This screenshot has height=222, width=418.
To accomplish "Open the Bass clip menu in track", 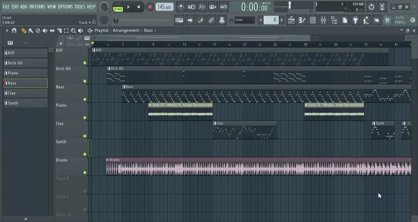I will tap(124, 87).
